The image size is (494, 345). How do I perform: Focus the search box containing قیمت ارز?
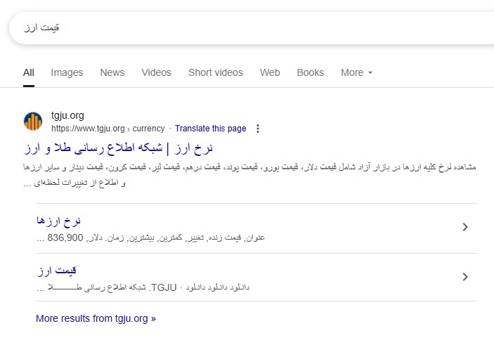[252, 28]
